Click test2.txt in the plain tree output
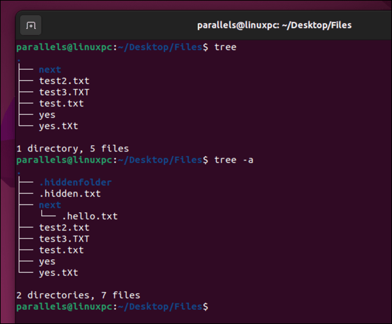 [64, 81]
